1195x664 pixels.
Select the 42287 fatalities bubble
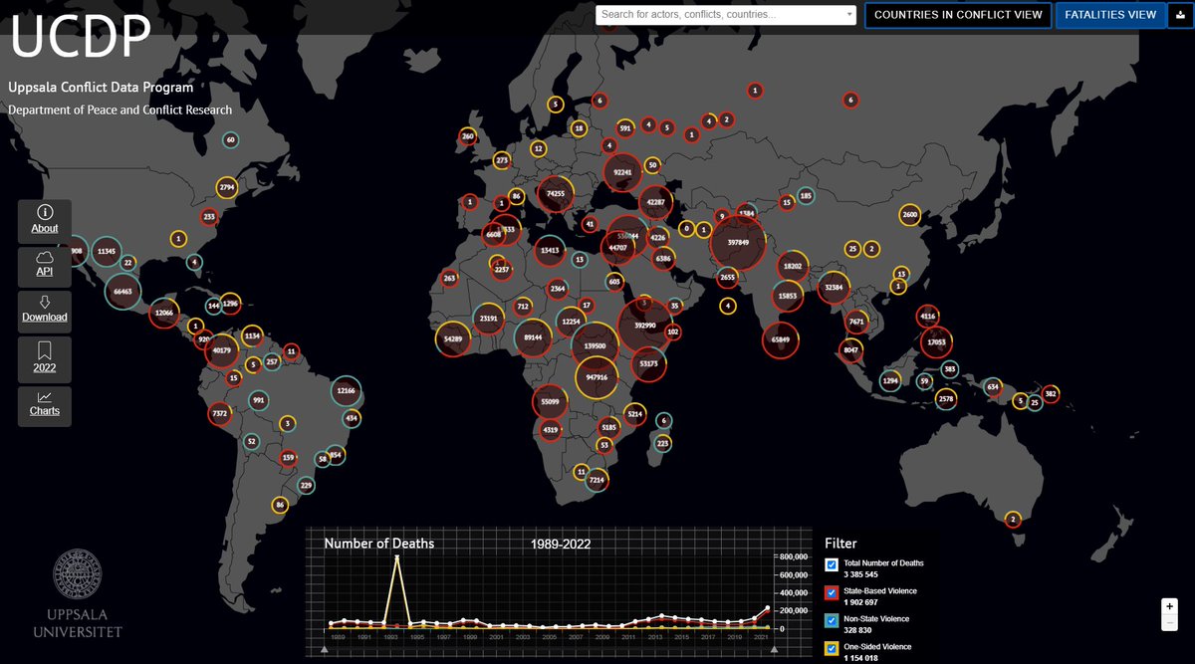[655, 202]
